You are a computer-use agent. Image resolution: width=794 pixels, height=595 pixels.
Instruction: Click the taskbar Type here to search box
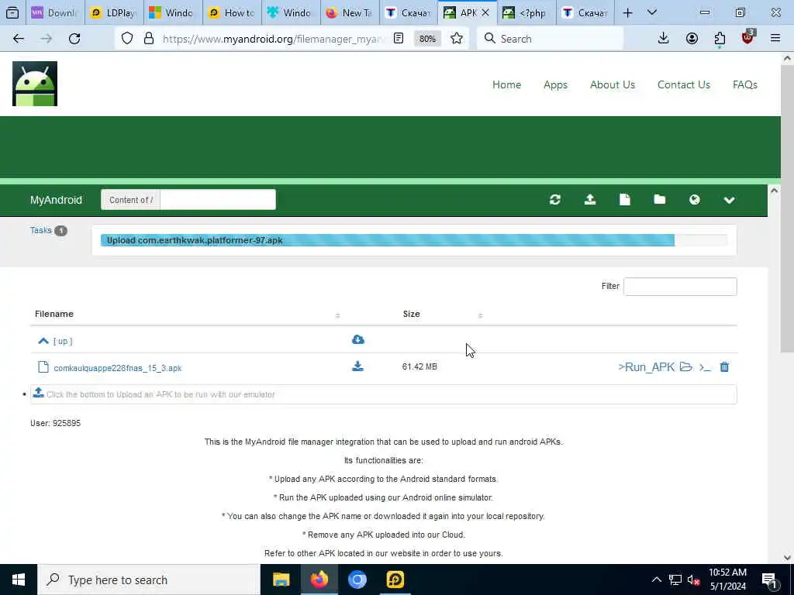tap(149, 580)
